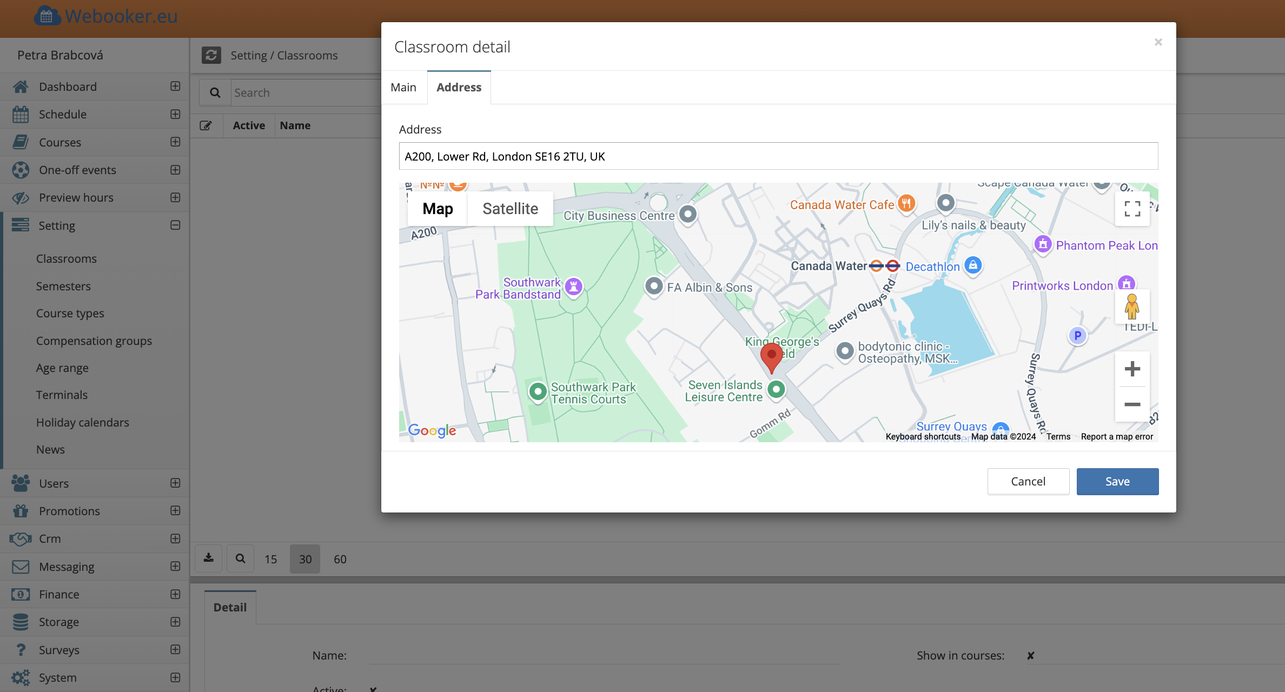Select page size 15
The image size is (1285, 692).
point(270,559)
